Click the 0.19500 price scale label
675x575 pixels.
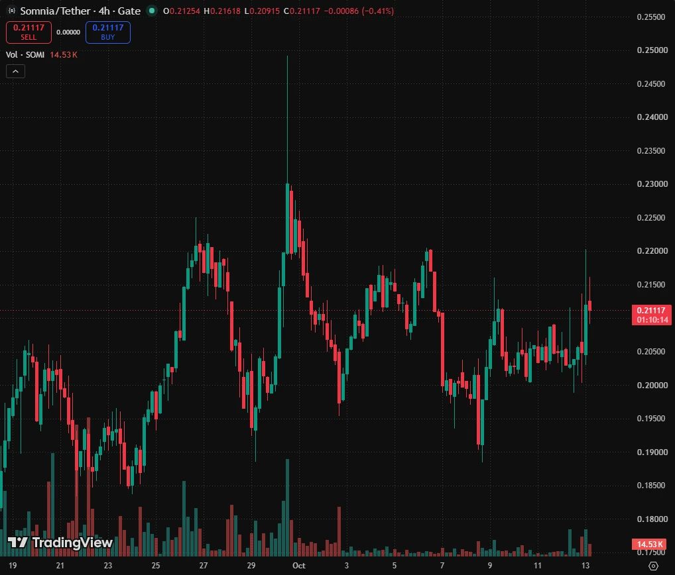click(x=651, y=419)
